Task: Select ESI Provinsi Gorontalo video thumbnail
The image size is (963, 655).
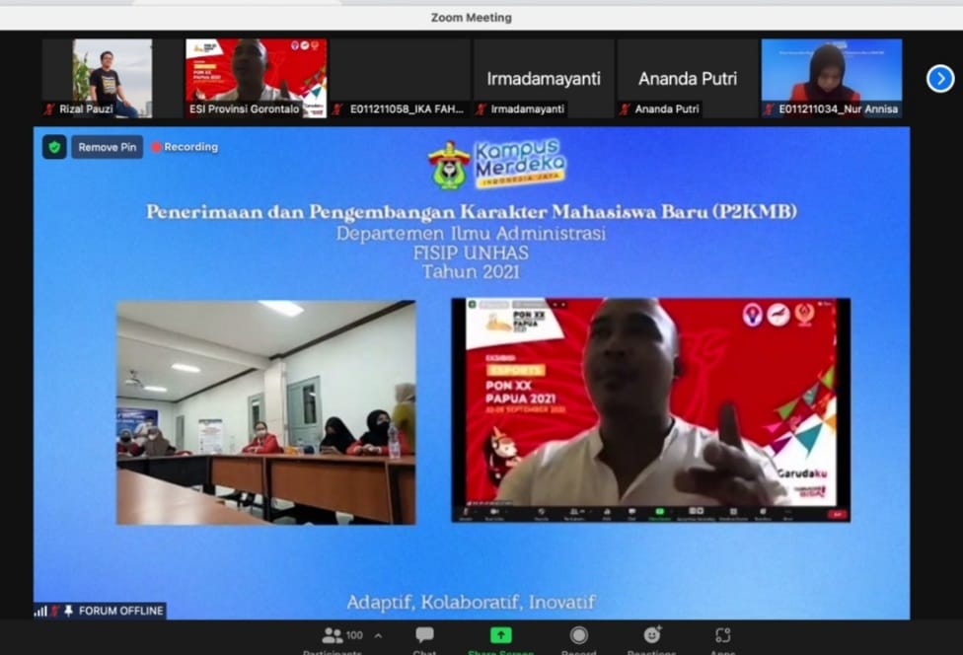Action: click(x=257, y=78)
